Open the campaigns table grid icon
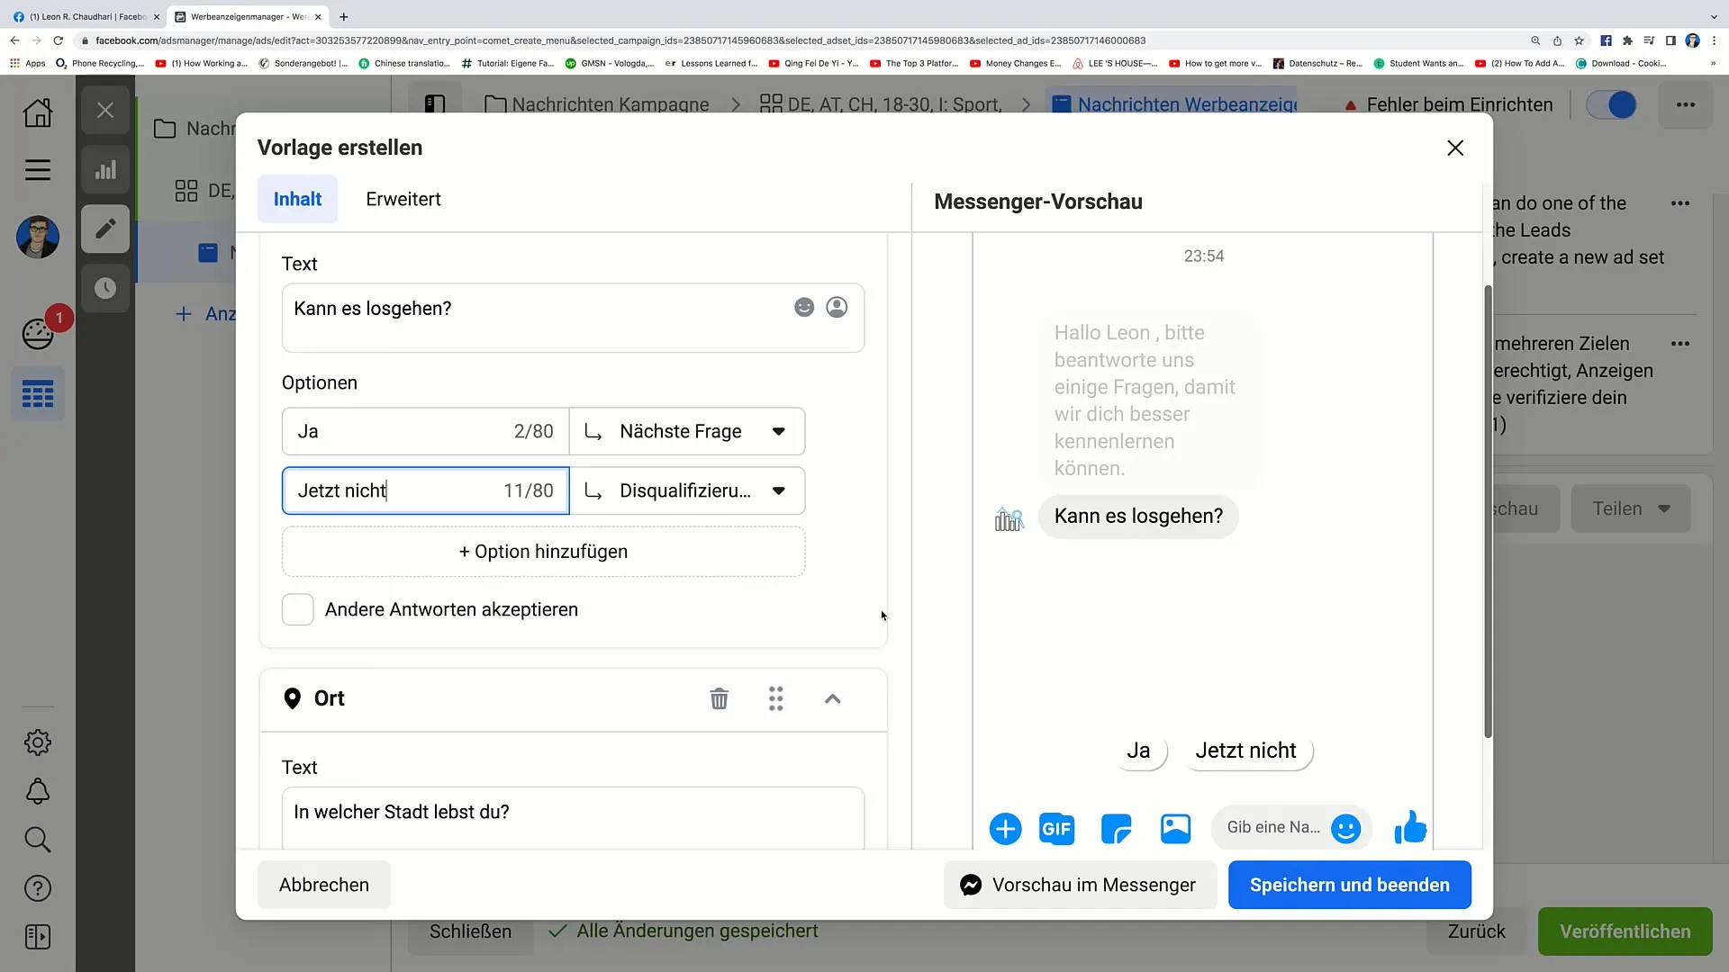Image resolution: width=1729 pixels, height=972 pixels. click(38, 394)
